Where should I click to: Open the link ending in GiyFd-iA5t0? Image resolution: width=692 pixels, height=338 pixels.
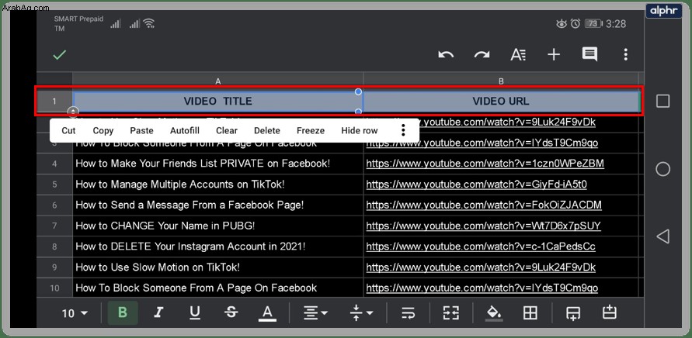point(477,185)
